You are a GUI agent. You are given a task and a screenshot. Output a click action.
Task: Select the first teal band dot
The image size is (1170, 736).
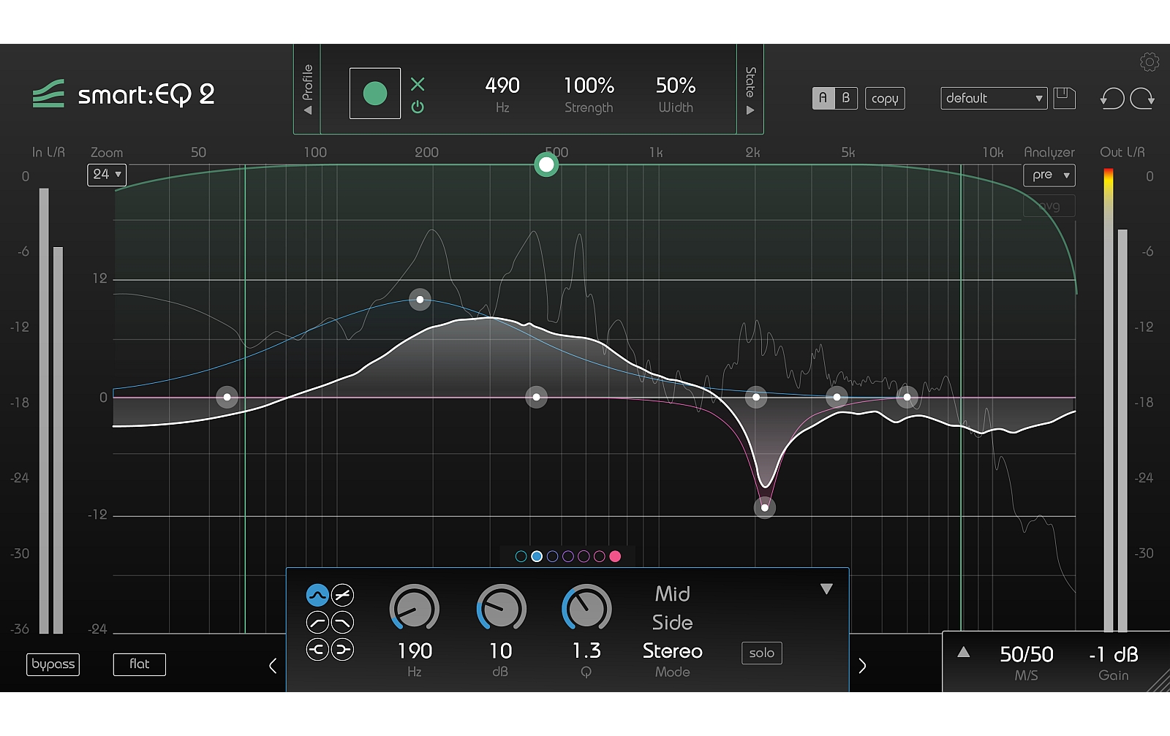click(x=521, y=556)
